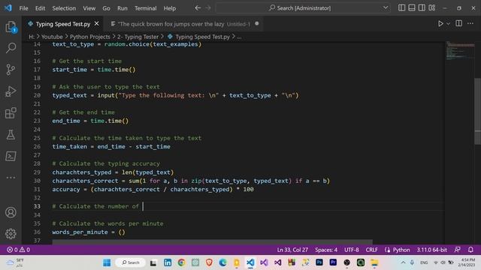Screen dimensions: 481x270
Task: Open Photoshop from the taskbar
Action: pyautogui.click(x=319, y=262)
